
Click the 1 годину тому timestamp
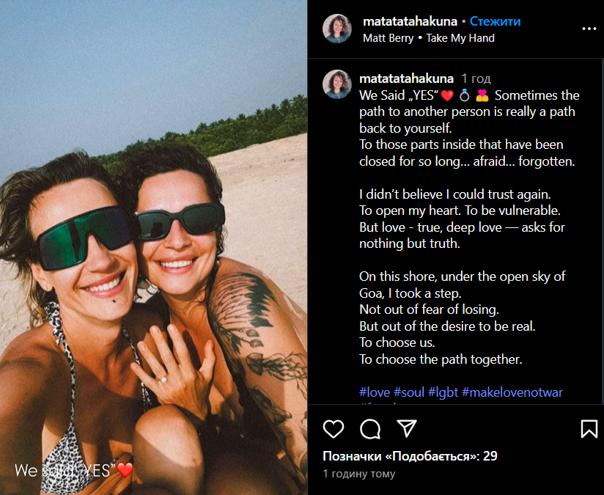pyautogui.click(x=359, y=474)
